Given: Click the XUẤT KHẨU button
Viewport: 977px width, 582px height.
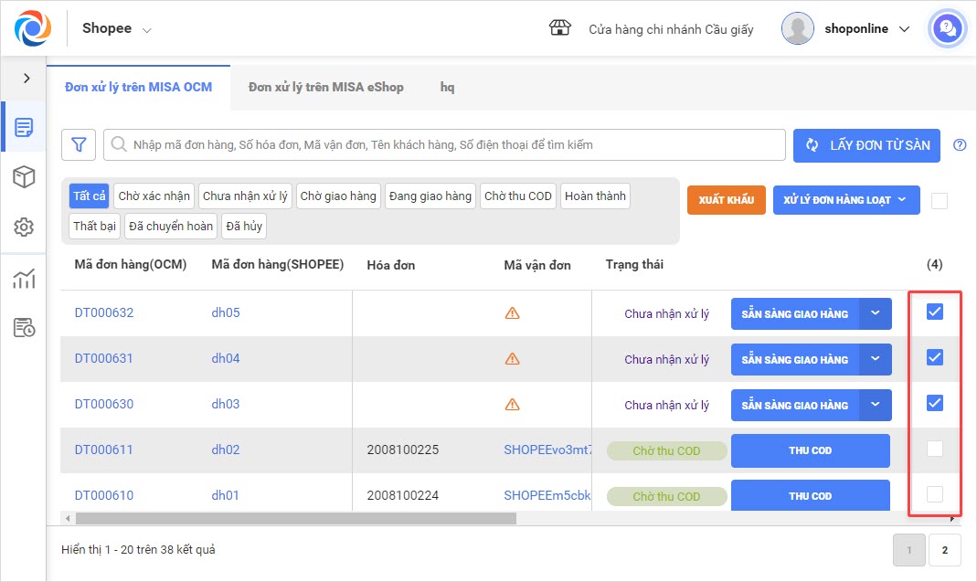Looking at the screenshot, I should (726, 200).
